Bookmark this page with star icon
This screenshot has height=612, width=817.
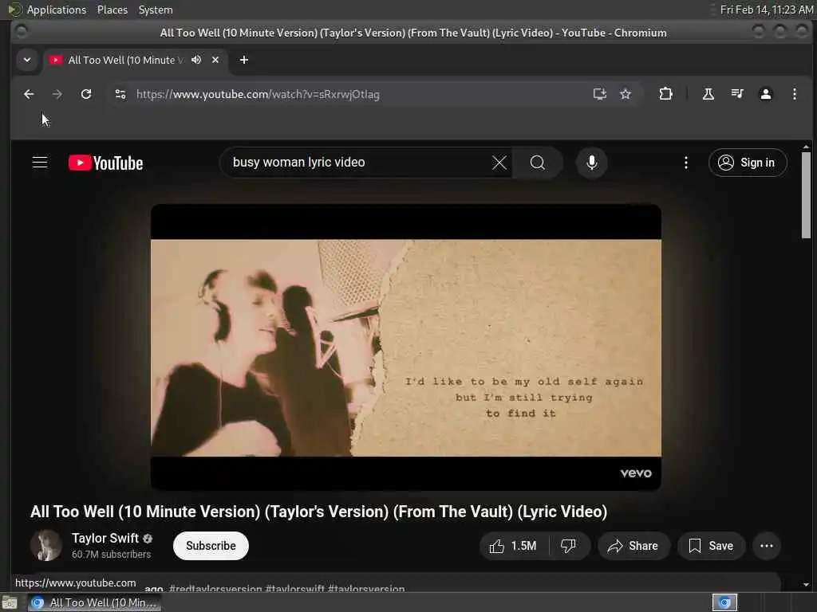click(x=626, y=94)
